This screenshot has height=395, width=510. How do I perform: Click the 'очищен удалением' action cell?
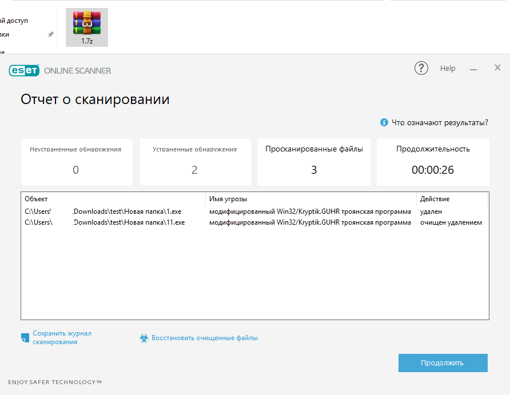[451, 223]
